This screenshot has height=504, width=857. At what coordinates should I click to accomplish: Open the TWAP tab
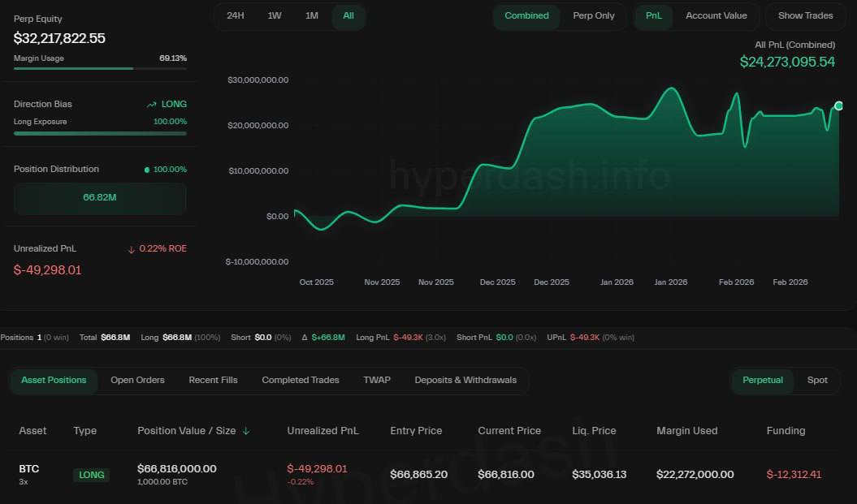click(377, 379)
